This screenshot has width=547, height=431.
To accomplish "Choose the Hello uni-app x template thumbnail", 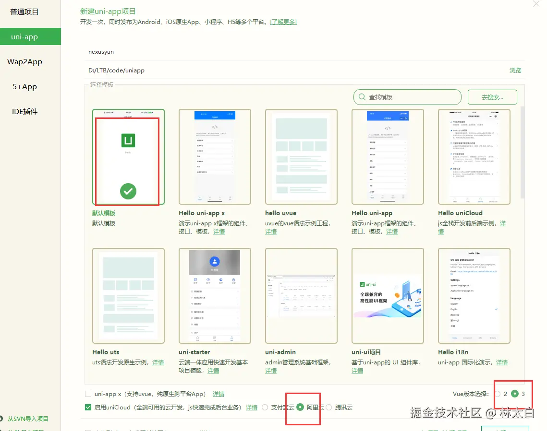I will [x=215, y=157].
